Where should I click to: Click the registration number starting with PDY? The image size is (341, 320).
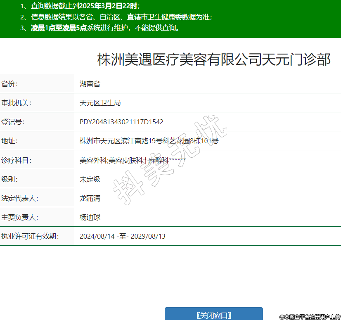[121, 122]
